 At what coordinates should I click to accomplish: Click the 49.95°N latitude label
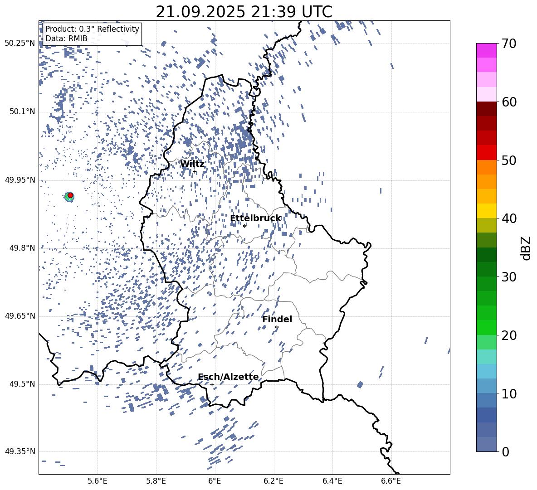20,180
